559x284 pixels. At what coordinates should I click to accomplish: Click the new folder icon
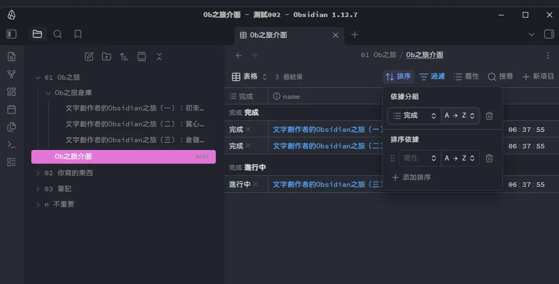tap(107, 57)
